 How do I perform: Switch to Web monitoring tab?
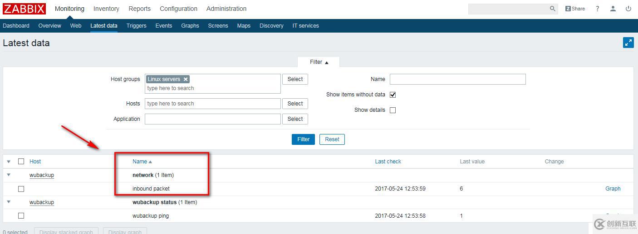[76, 26]
